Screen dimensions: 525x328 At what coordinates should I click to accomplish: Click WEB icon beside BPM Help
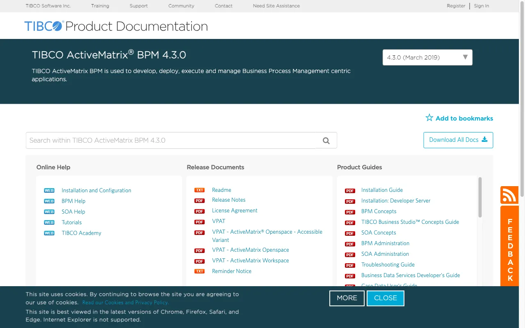(49, 201)
